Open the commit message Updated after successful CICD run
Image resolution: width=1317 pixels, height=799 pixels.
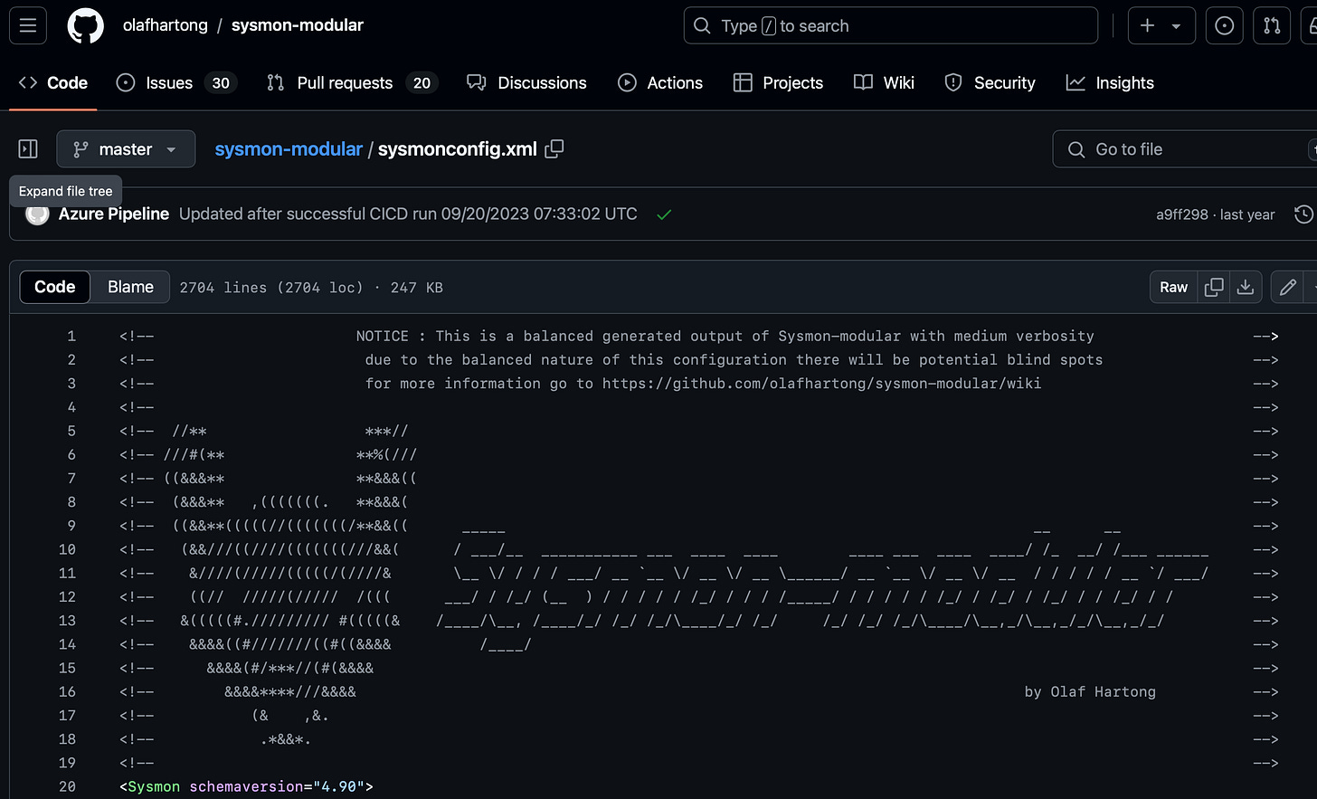(x=408, y=214)
